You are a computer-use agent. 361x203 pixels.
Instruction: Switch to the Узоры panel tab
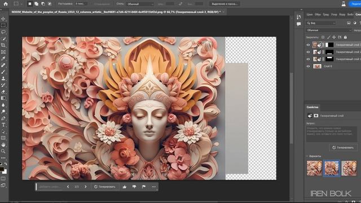tap(334, 14)
